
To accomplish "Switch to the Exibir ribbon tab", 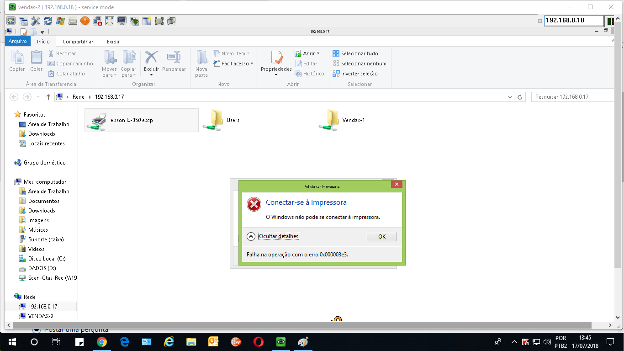I will [x=113, y=42].
